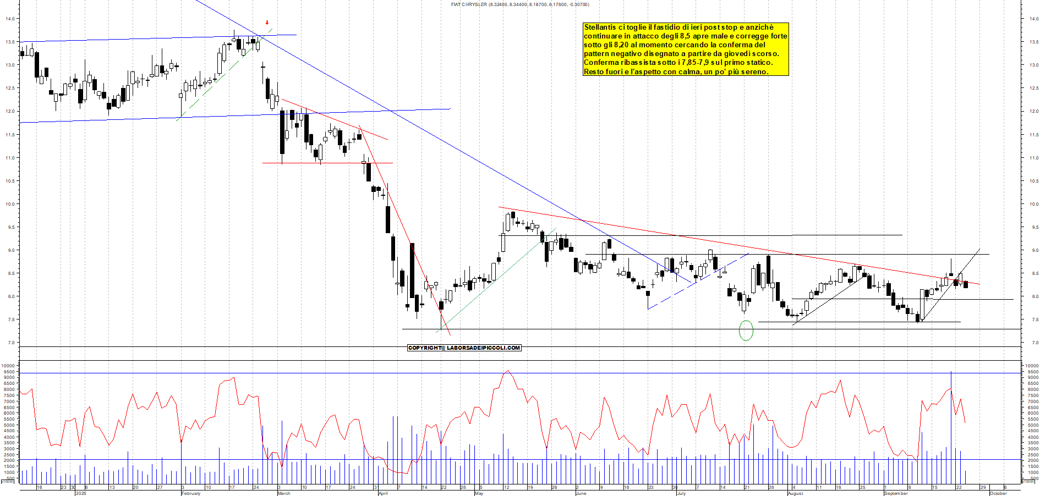Click the date tick 18 in August
Image resolution: width=1040 pixels, height=496 pixels.
pos(839,487)
